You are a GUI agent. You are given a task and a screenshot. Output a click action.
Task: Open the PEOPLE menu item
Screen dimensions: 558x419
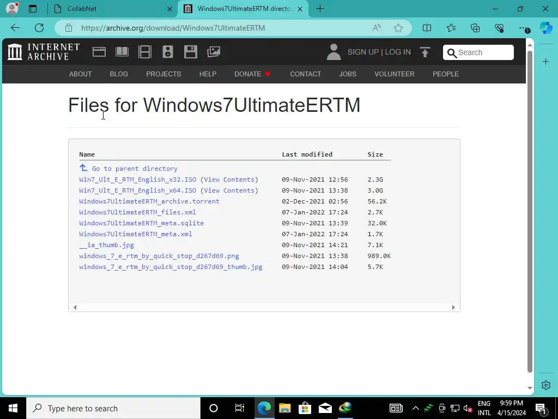pos(446,74)
